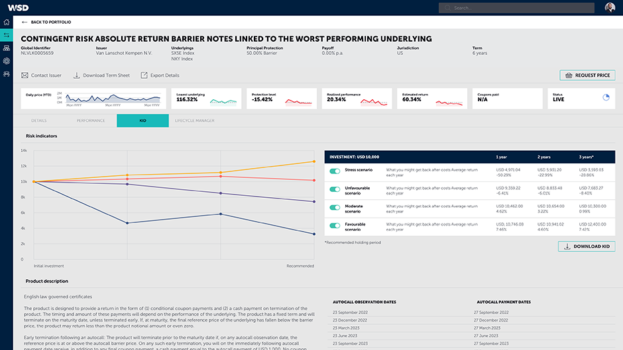Click observation date 23 March 2023
Image resolution: width=623 pixels, height=350 pixels.
346,328
